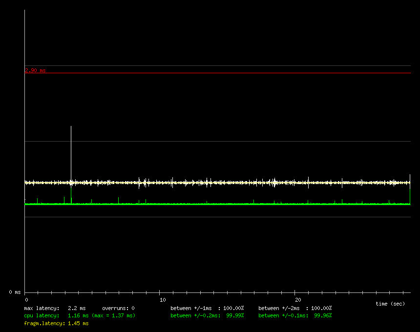Click the between +/-0.1ms 99.96% statistic
The height and width of the screenshot is (332, 420).
(x=295, y=315)
